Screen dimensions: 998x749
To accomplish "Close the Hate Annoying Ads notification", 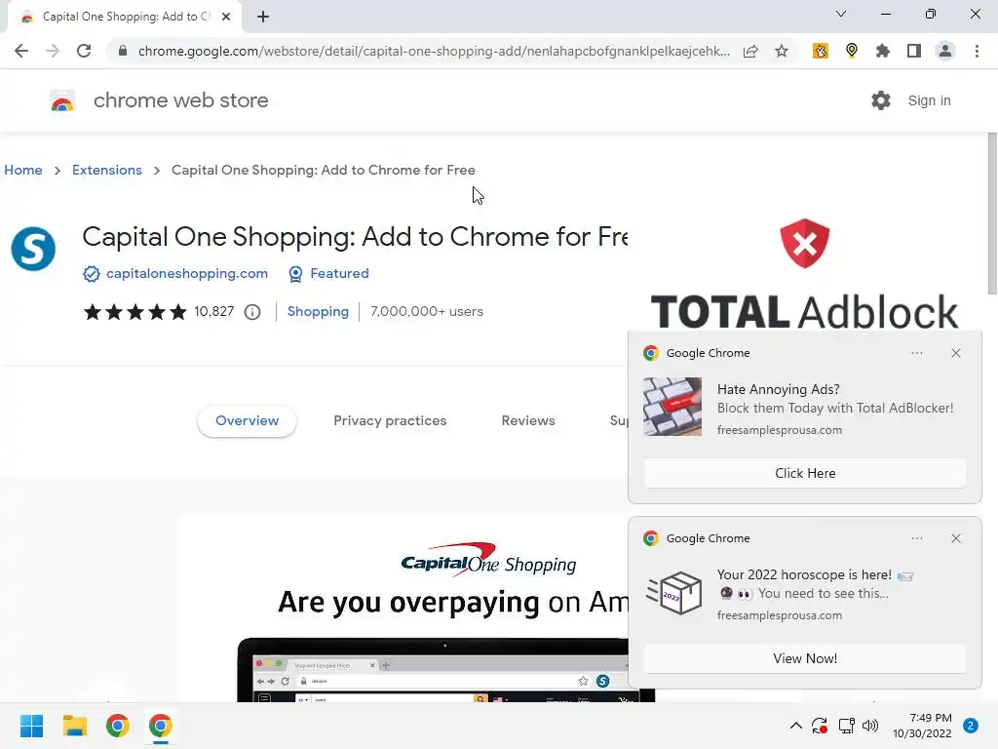I will pyautogui.click(x=956, y=353).
